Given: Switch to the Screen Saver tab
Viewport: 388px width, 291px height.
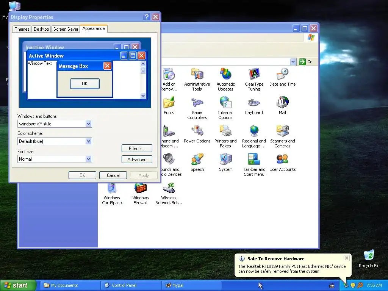Looking at the screenshot, I should pyautogui.click(x=66, y=29).
